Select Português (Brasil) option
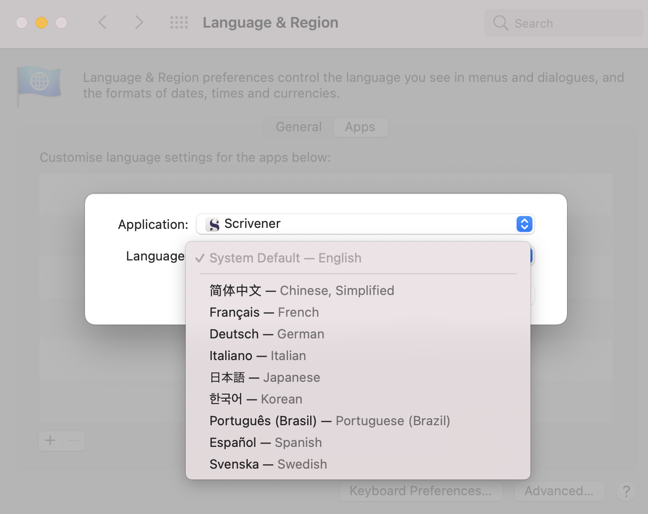 [358, 421]
